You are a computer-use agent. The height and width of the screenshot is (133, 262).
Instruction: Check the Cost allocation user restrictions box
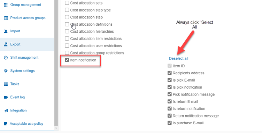67,45
